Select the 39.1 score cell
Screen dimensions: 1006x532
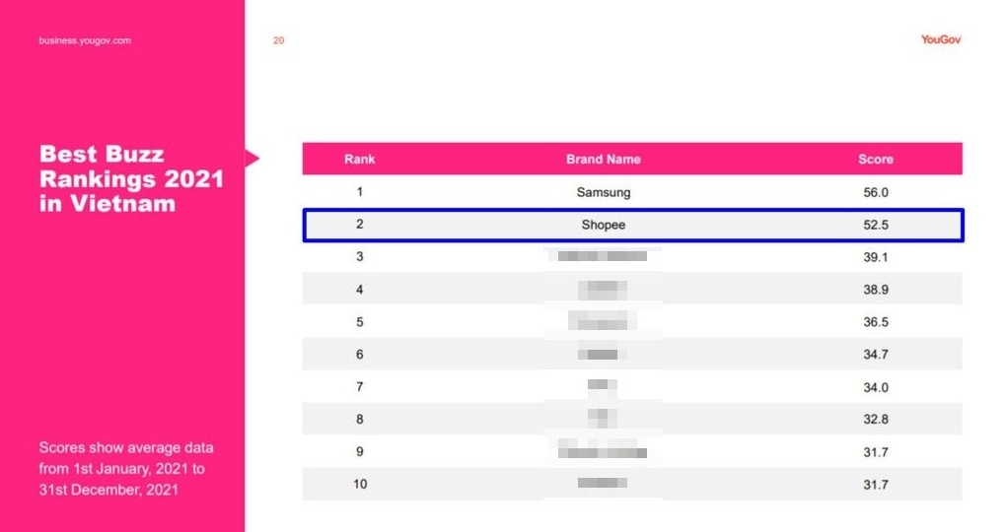coord(875,257)
